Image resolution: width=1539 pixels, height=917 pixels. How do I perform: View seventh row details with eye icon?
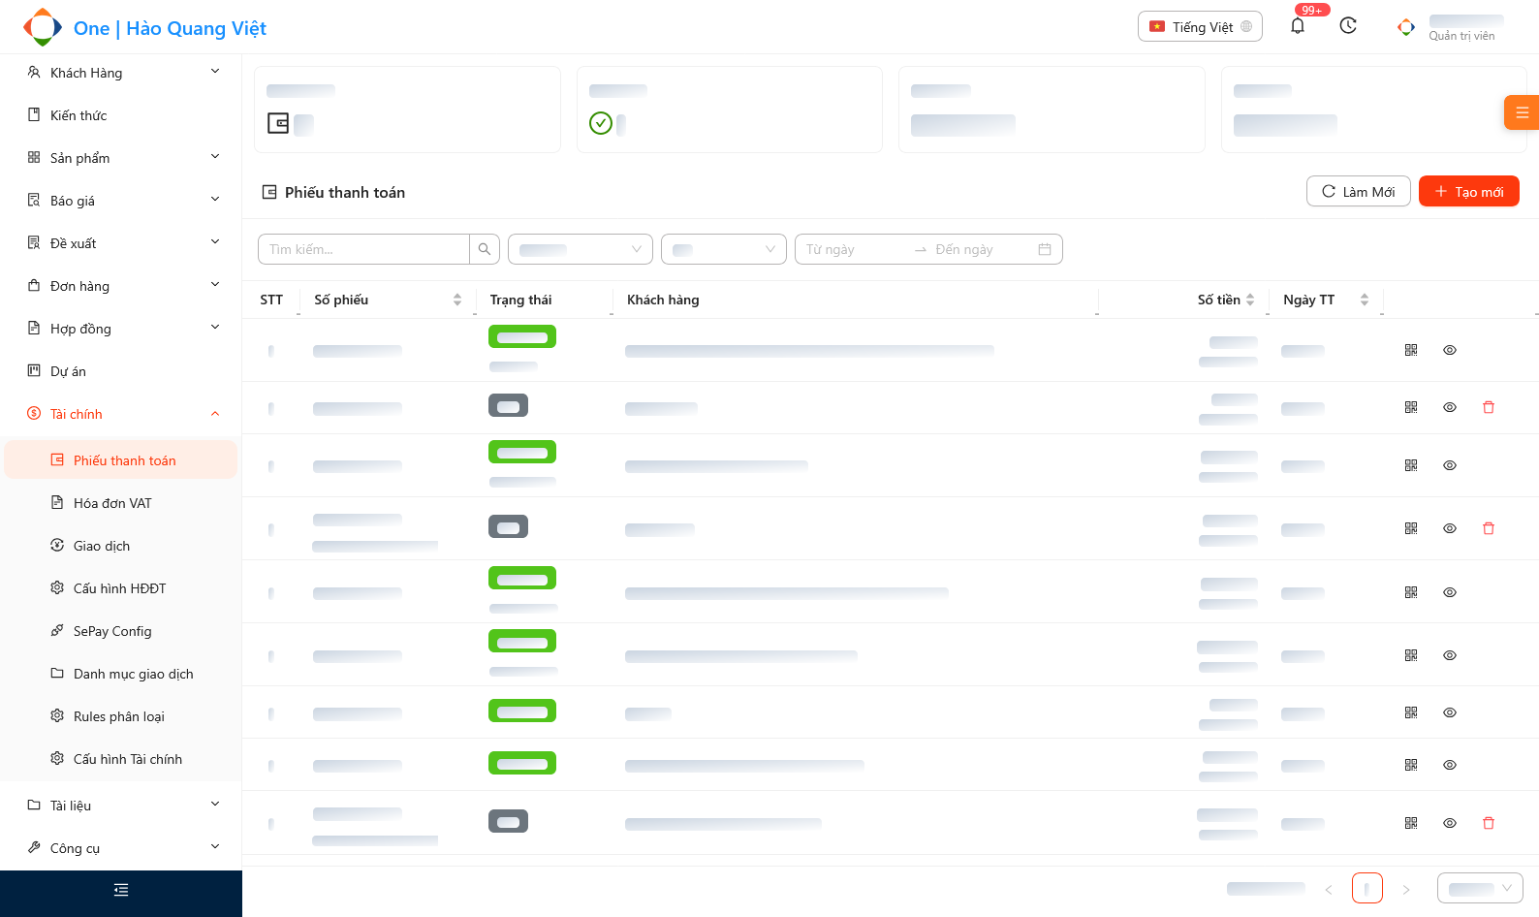(1450, 712)
